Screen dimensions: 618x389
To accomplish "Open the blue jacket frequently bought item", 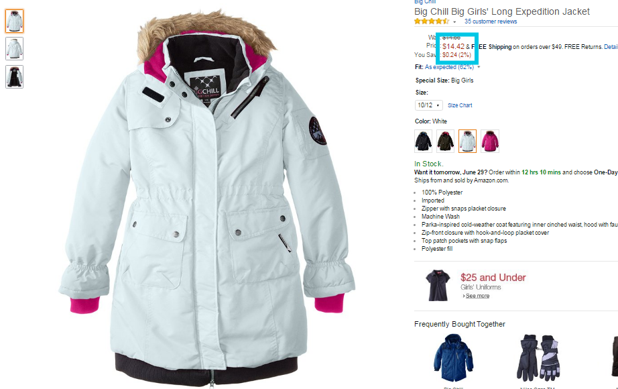I will tap(453, 358).
